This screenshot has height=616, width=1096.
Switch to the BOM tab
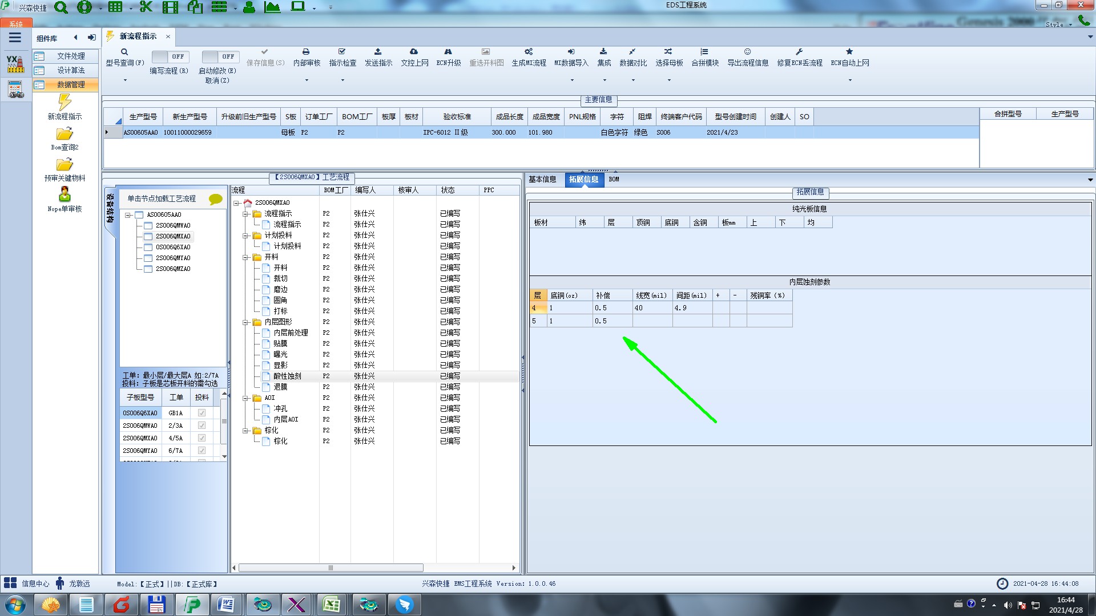point(614,179)
